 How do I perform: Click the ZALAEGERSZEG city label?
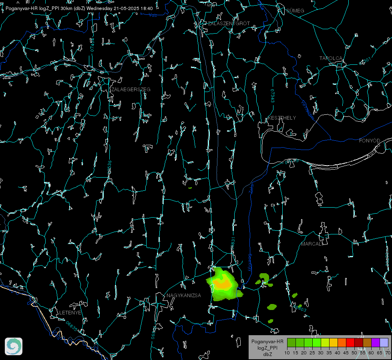pos(131,90)
